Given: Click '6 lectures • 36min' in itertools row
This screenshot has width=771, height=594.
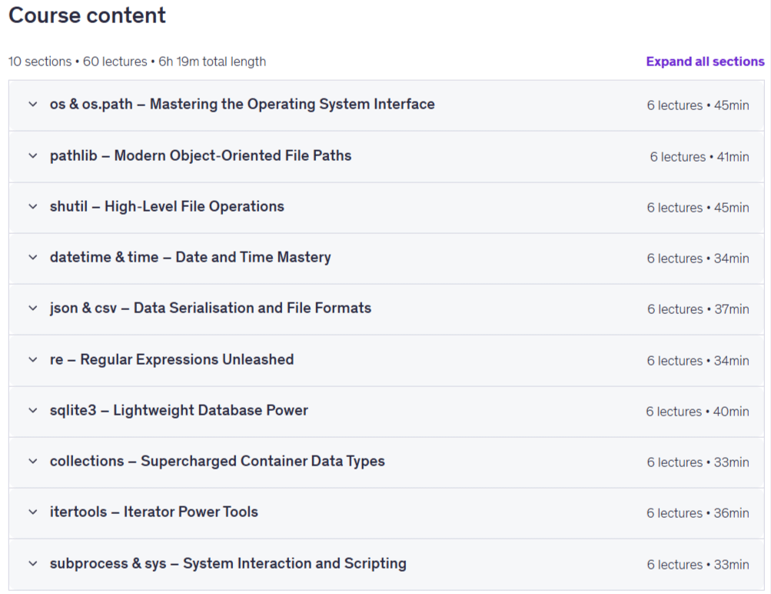Looking at the screenshot, I should [698, 513].
